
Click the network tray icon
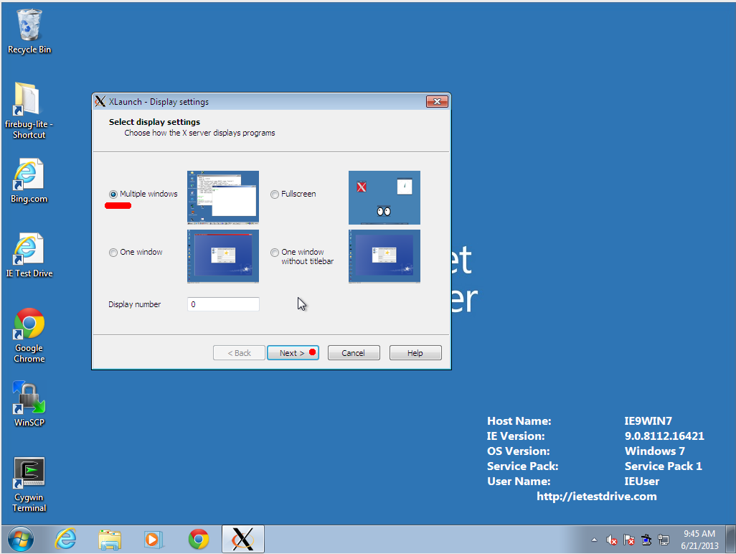click(664, 540)
